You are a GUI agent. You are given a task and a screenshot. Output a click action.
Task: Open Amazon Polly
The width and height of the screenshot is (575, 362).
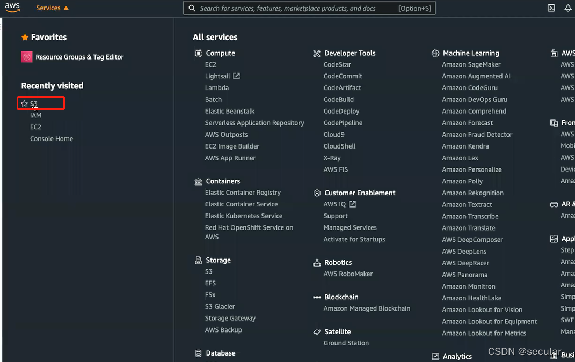(x=462, y=181)
